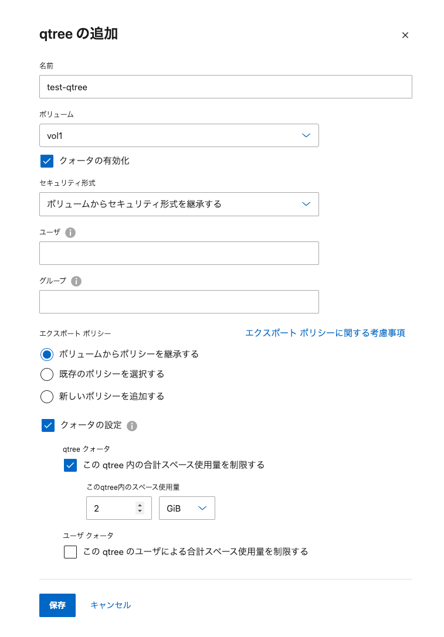444x637 pixels.
Task: Click the info icon next to ユーザ
Action: (x=70, y=233)
